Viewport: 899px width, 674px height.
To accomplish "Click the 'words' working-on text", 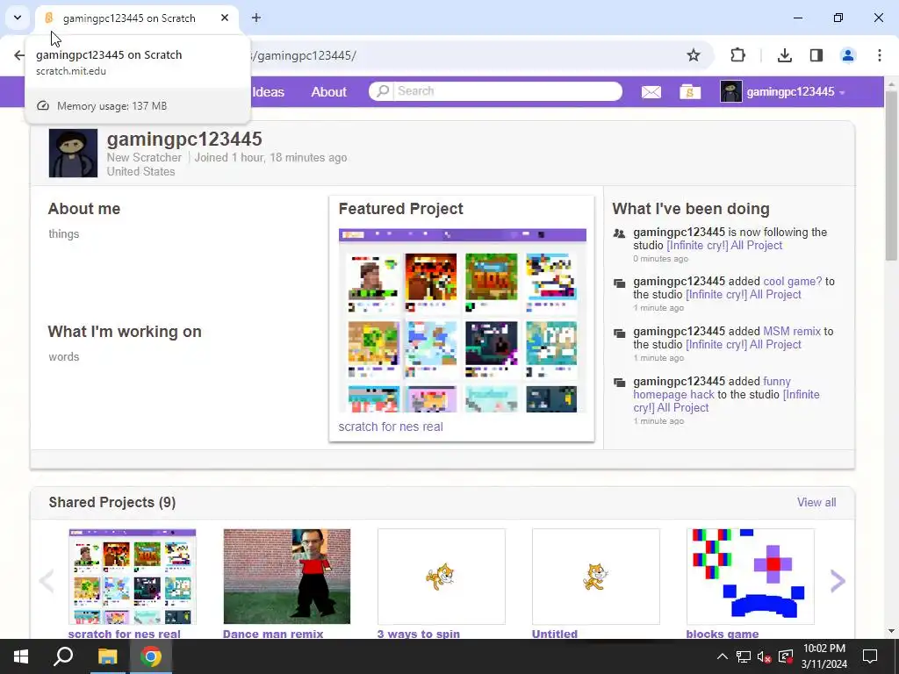I will (x=63, y=356).
